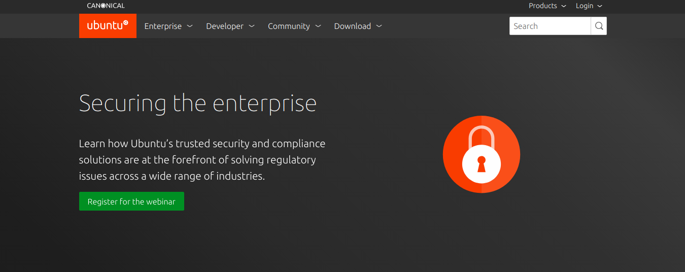Screen dimensions: 685x272
Task: Click the chevron next to Enterprise
Action: click(x=190, y=26)
